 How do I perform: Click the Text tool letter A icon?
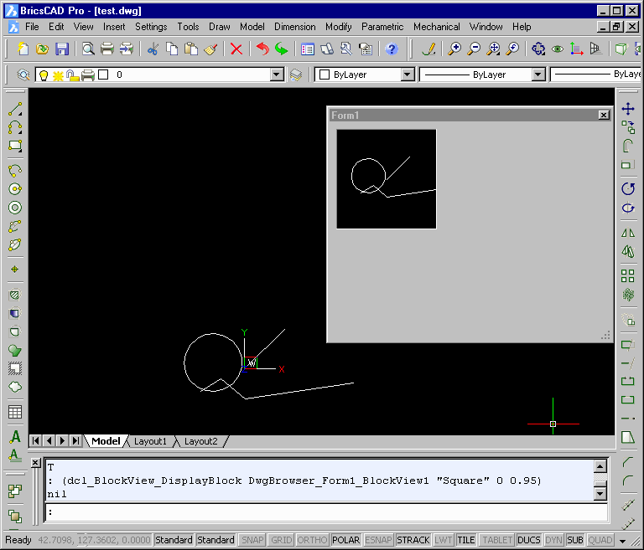coord(15,436)
